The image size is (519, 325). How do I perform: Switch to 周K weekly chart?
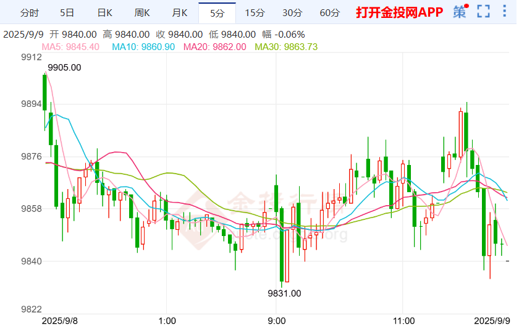[x=142, y=13]
